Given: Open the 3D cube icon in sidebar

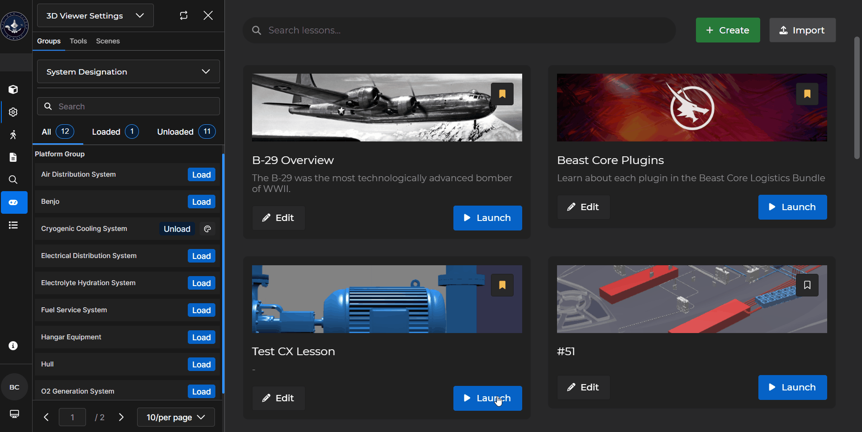Looking at the screenshot, I should tap(13, 89).
